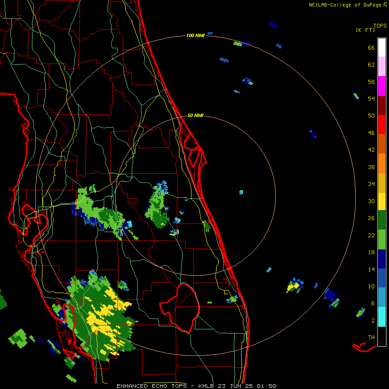Viewport: 389px width, 389px height.
Task: Click the legend value 54
Action: coord(371,99)
